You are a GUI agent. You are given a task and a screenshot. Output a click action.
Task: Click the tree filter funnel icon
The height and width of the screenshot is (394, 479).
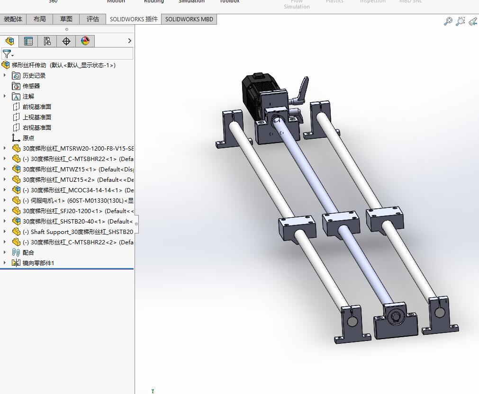pyautogui.click(x=7, y=54)
